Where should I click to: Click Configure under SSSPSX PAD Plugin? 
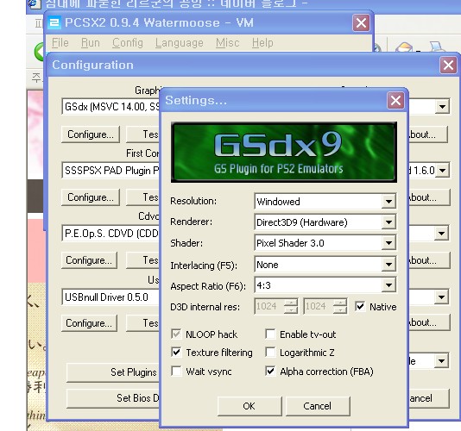pos(91,197)
